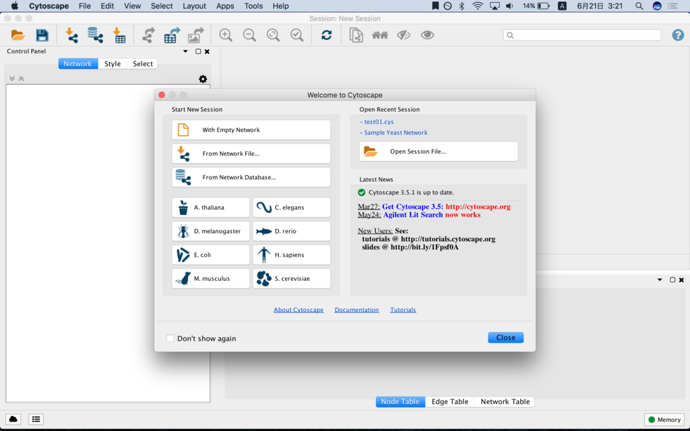Open the Apps menu

(225, 6)
